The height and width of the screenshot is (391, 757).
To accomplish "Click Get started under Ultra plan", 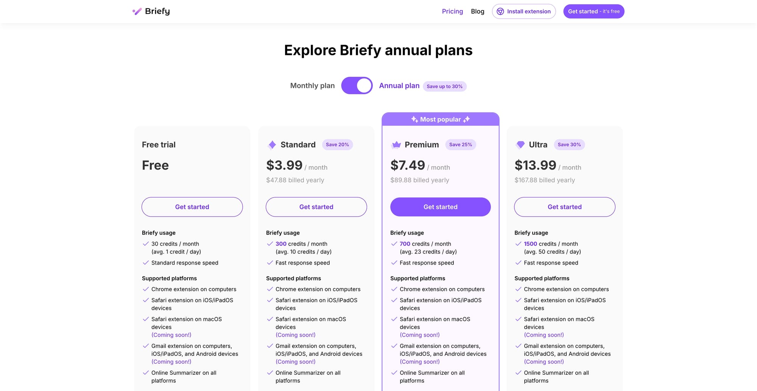I will pos(564,207).
